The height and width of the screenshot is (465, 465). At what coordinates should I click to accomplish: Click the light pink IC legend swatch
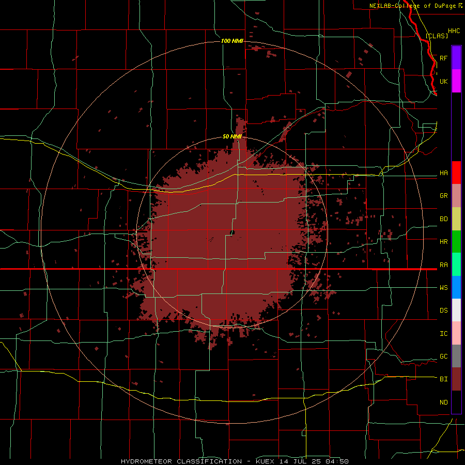[x=456, y=333]
